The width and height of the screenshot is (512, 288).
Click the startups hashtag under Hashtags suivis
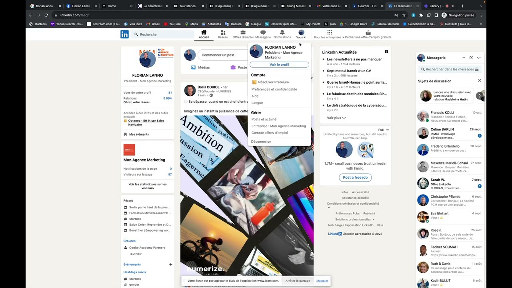(x=135, y=279)
